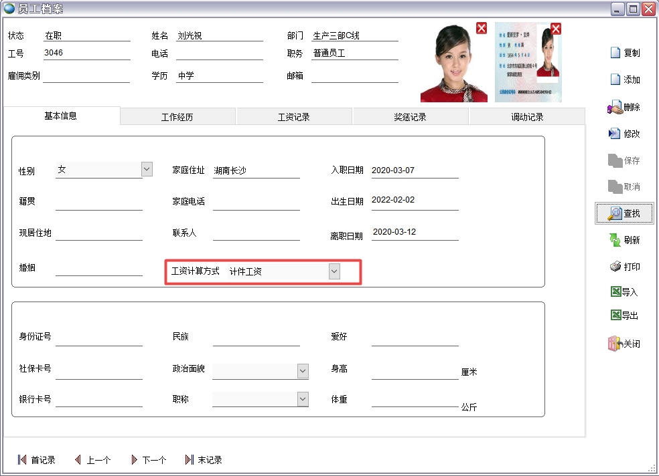Refresh records using 刷新 icon

click(x=615, y=240)
